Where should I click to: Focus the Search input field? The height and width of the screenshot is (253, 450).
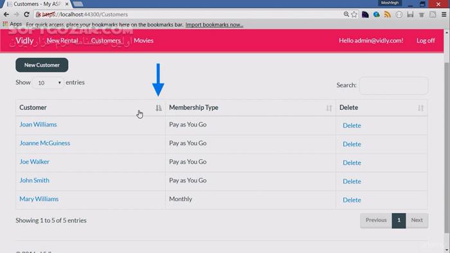393,85
